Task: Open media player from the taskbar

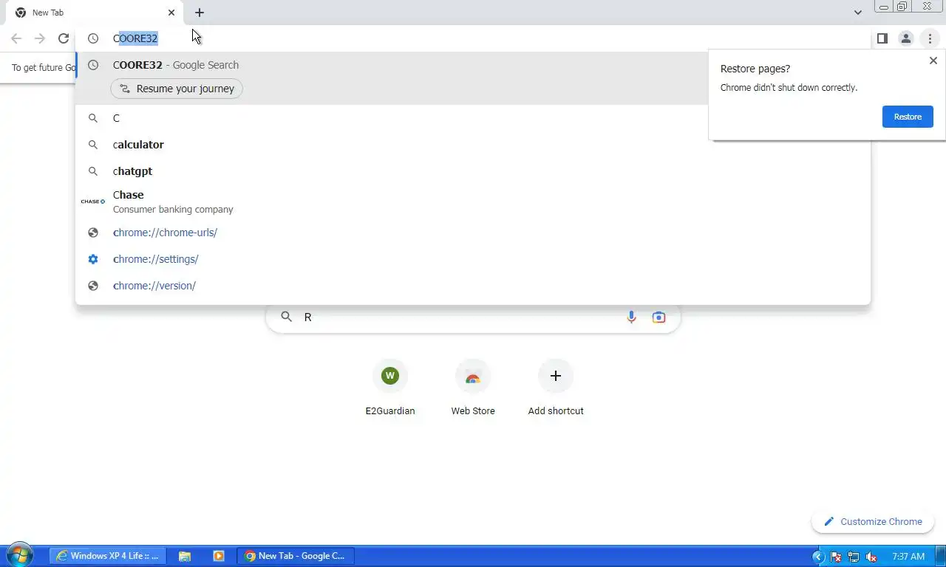Action: click(219, 556)
